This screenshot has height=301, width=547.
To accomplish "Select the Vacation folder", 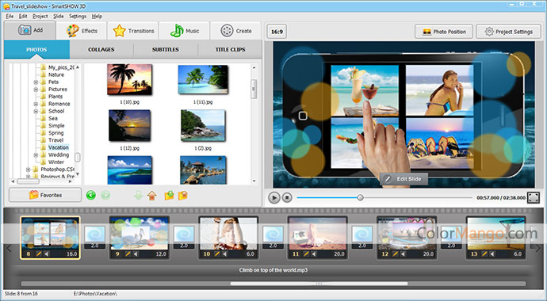I will click(58, 147).
